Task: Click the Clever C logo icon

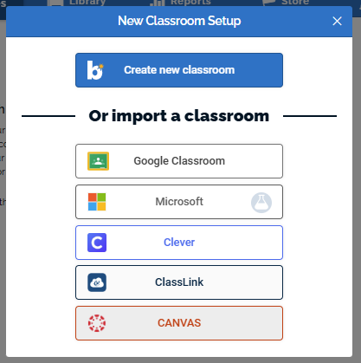Action: (x=97, y=243)
